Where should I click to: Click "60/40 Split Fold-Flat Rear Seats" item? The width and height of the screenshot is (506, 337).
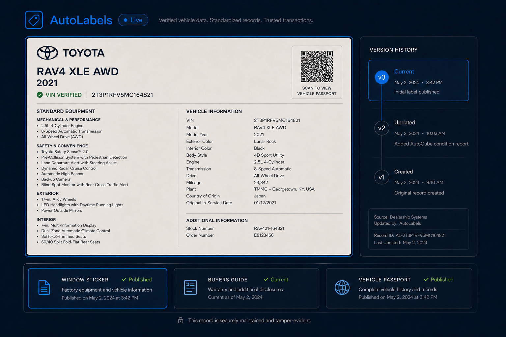(x=70, y=242)
